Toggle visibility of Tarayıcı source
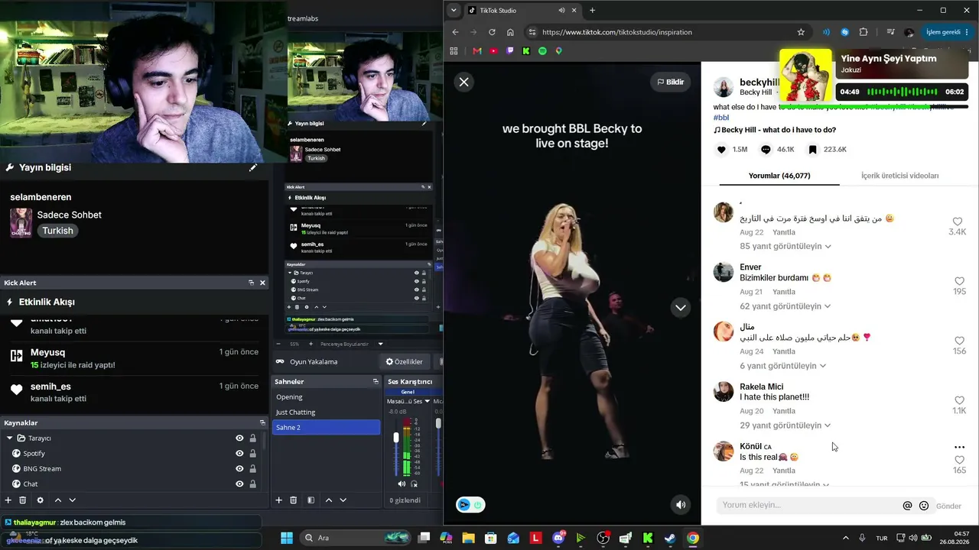 point(239,438)
